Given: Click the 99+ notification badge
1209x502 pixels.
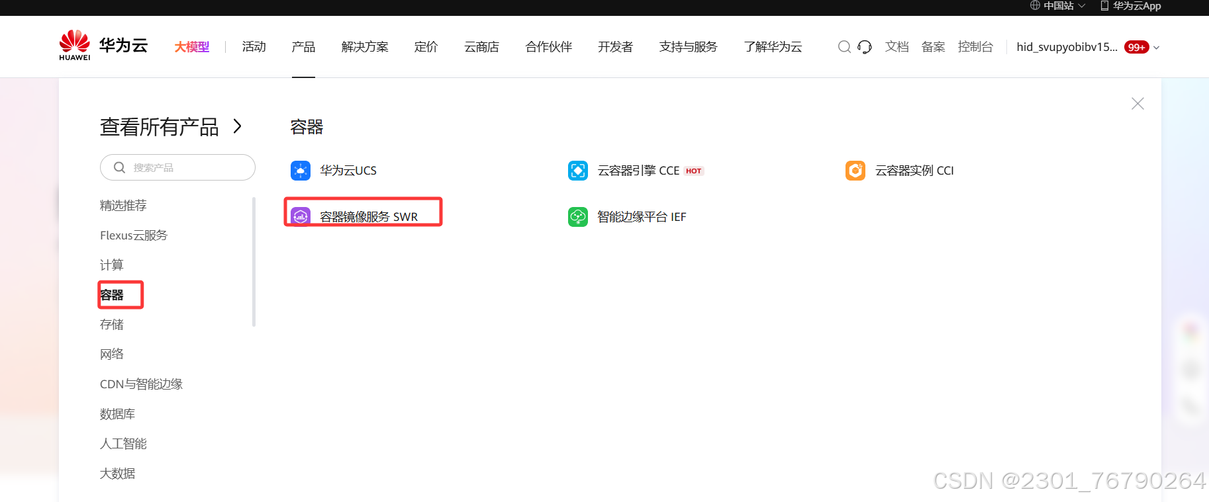Looking at the screenshot, I should (1137, 47).
